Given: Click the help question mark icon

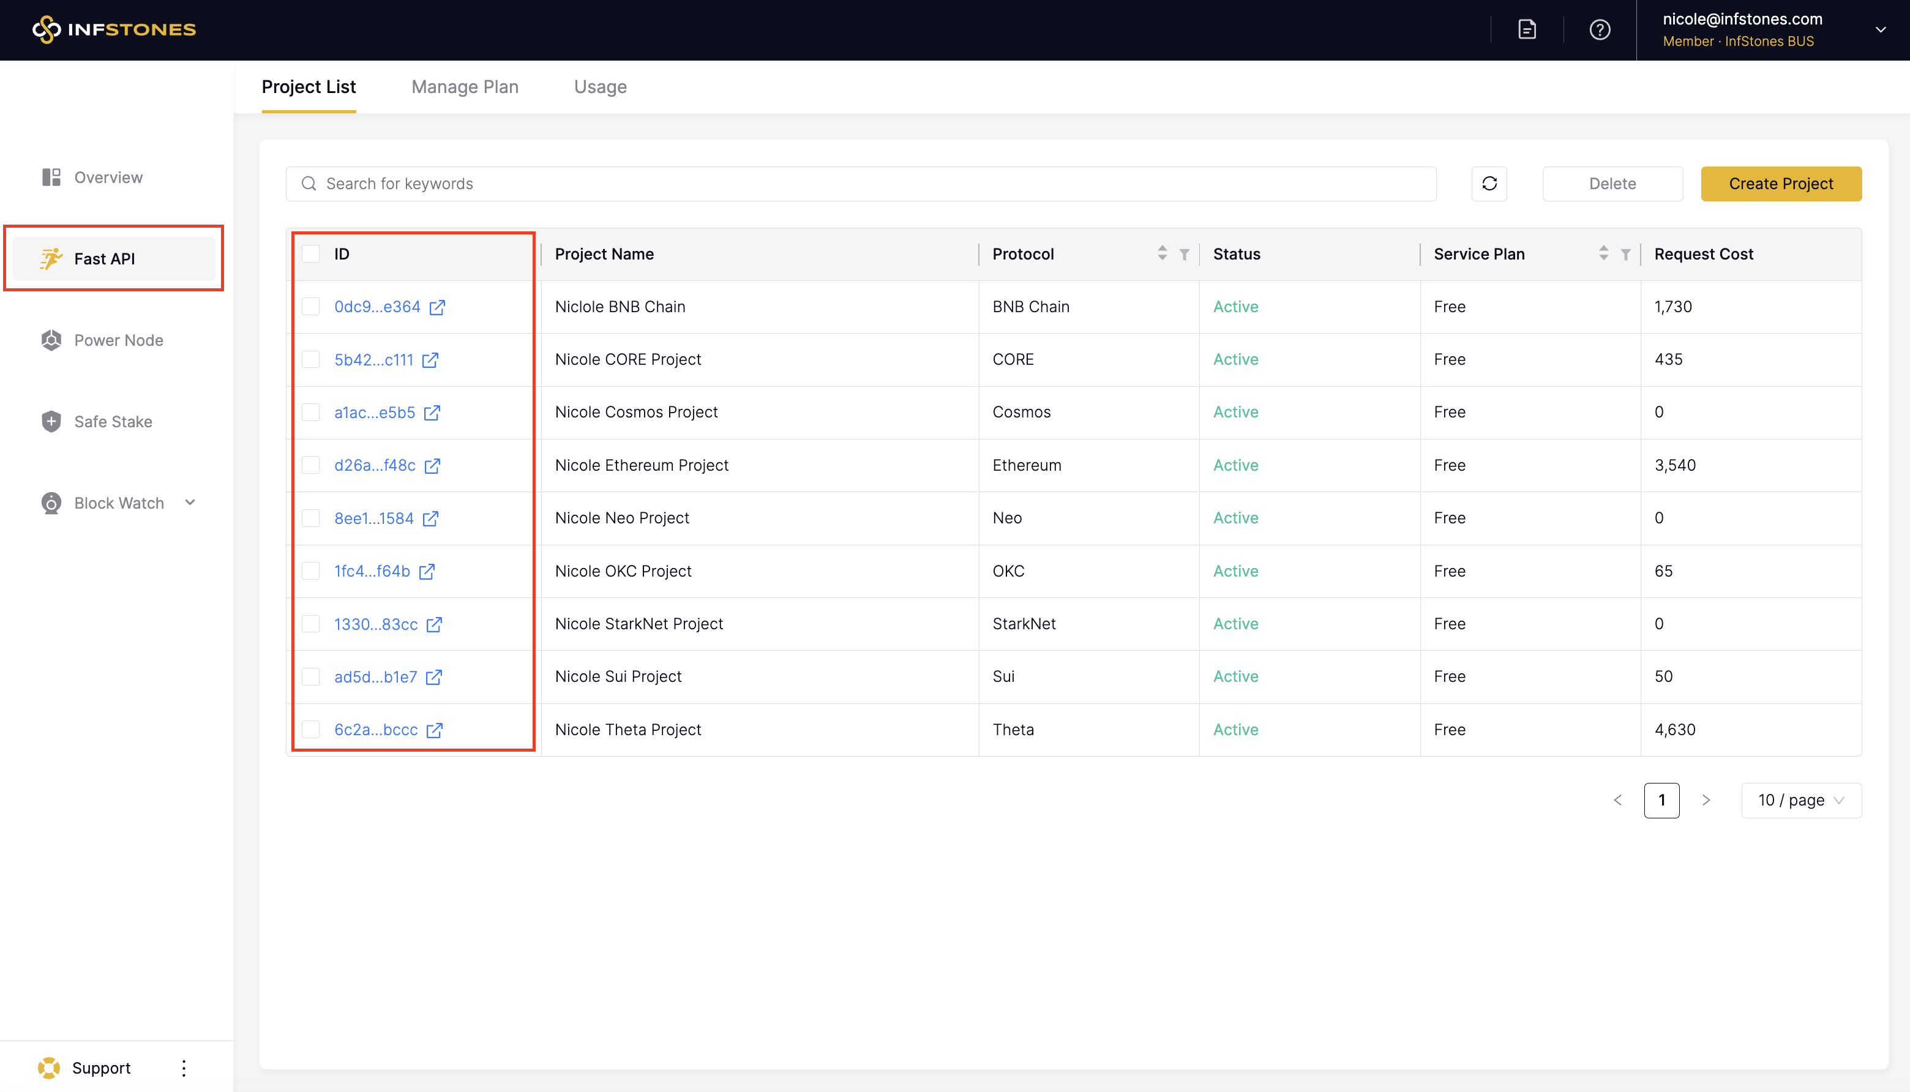Looking at the screenshot, I should pyautogui.click(x=1600, y=29).
